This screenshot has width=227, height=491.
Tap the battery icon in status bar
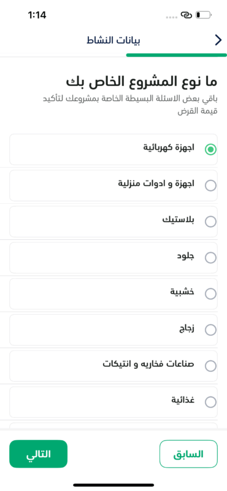coord(203,15)
